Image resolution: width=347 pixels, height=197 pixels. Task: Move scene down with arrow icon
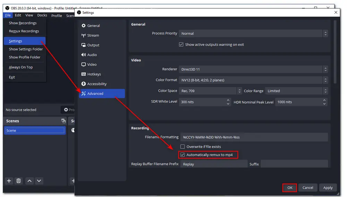tap(39, 181)
